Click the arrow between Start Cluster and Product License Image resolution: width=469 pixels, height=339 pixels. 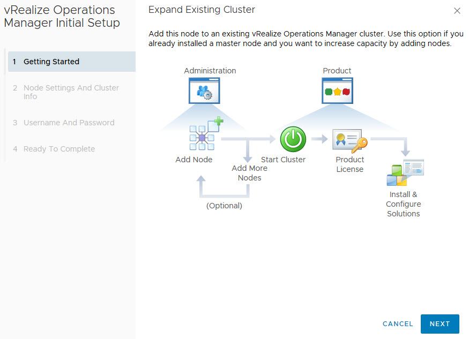pos(319,140)
